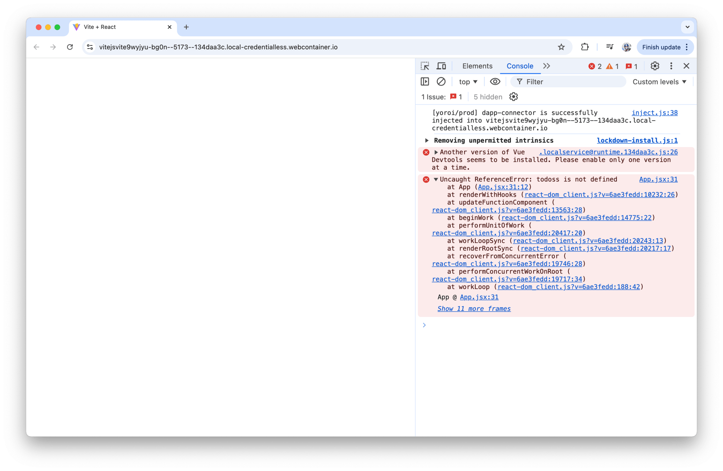Open the Custom levels dropdown
723x471 pixels.
click(x=659, y=82)
